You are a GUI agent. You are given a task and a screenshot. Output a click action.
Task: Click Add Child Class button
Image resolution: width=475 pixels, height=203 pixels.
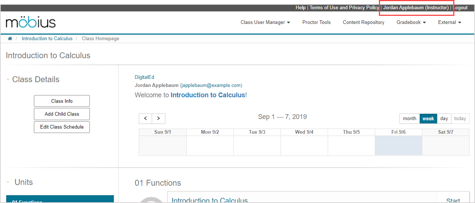(62, 114)
